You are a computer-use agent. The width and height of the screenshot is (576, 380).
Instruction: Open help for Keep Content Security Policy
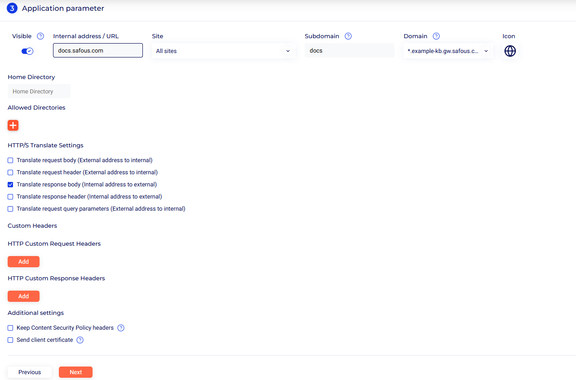(121, 328)
